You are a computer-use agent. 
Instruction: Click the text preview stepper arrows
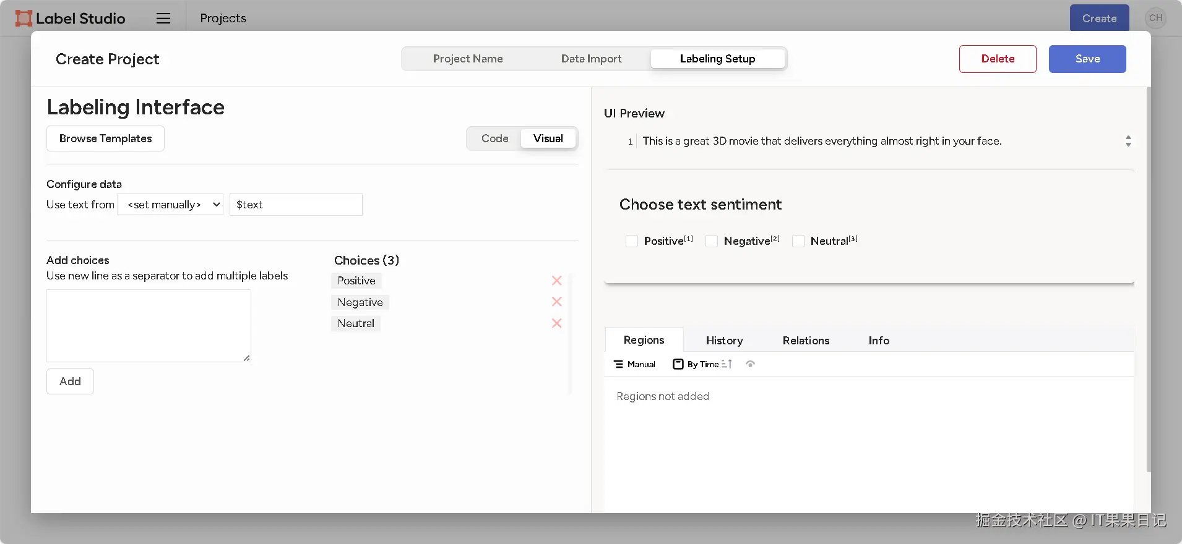tap(1128, 141)
